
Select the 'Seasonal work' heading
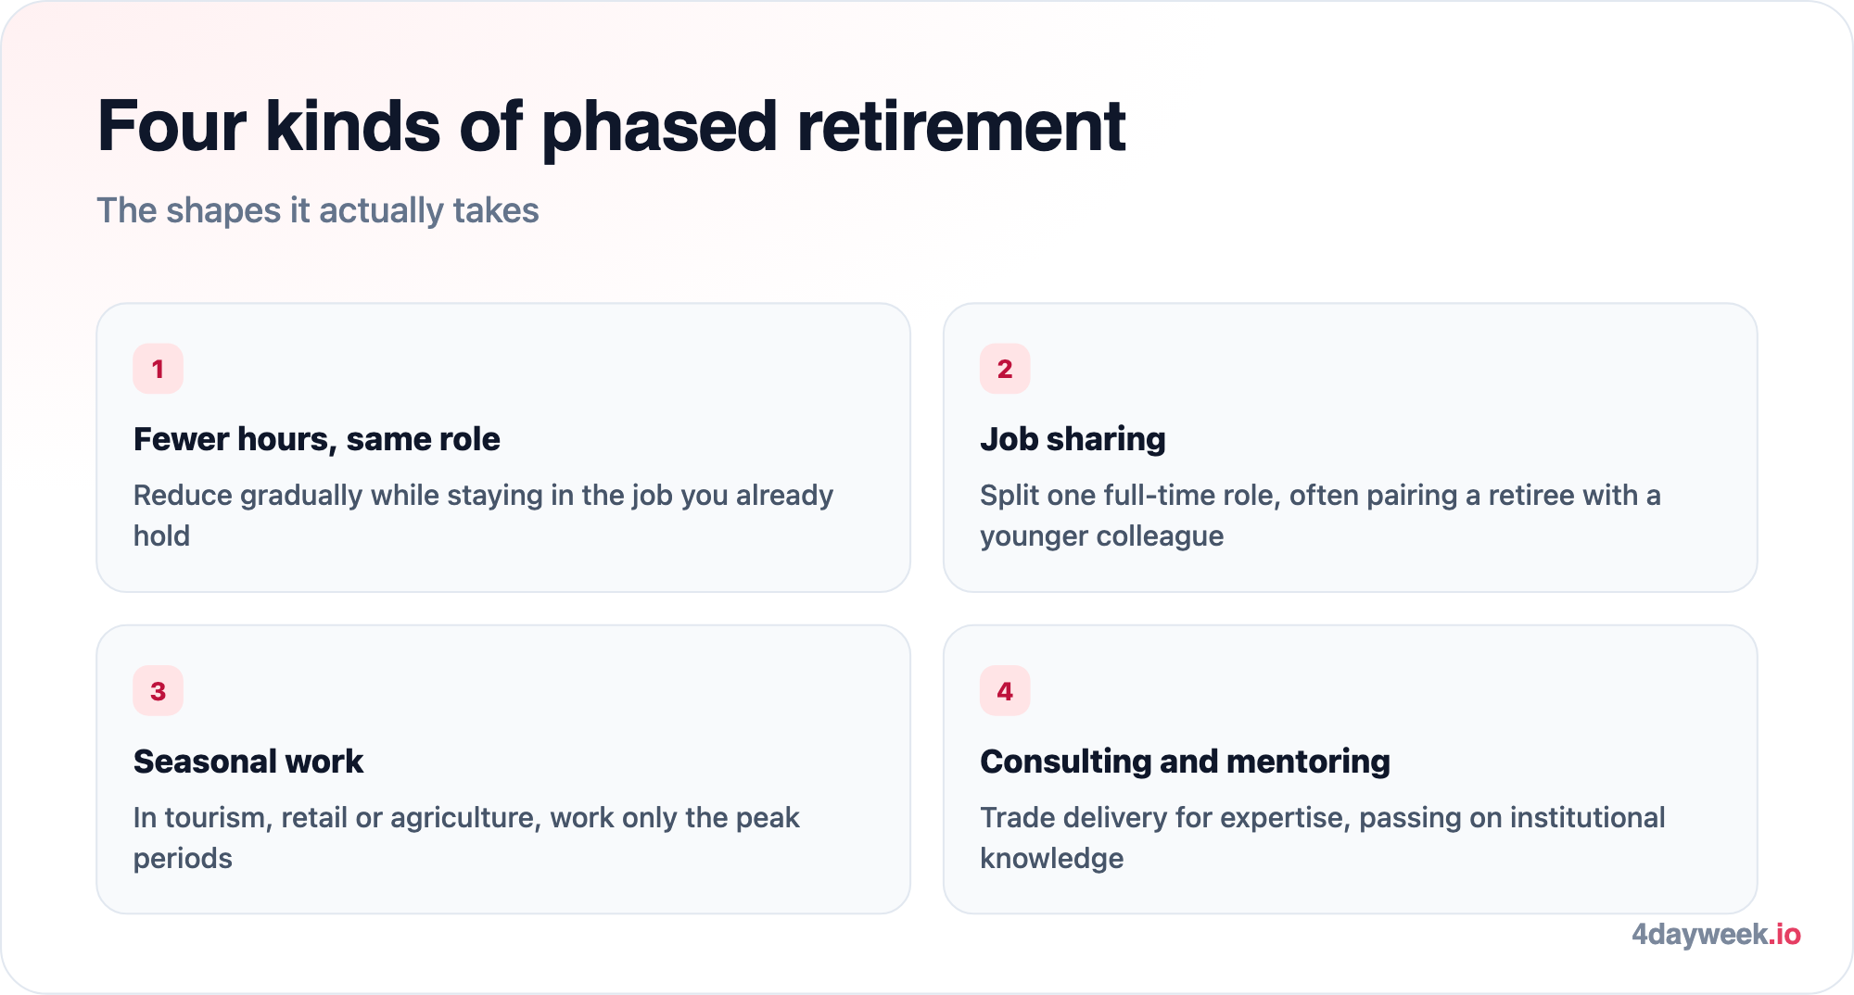point(248,762)
